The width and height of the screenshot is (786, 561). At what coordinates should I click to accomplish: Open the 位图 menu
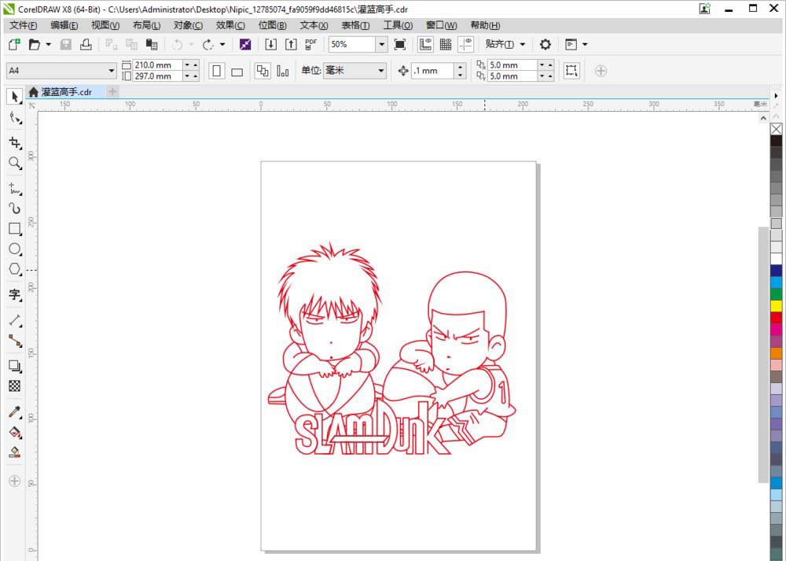(x=272, y=26)
